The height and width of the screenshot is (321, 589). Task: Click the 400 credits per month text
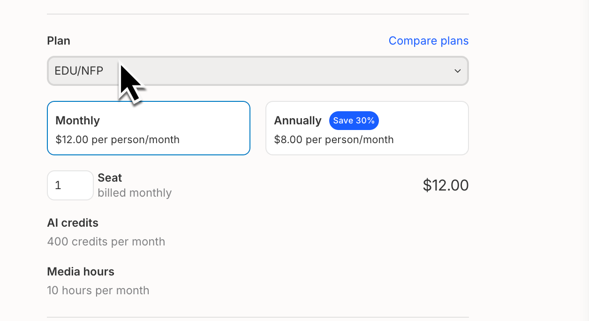click(106, 241)
